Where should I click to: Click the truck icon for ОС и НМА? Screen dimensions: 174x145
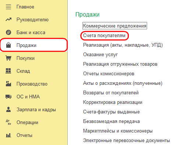(8, 97)
